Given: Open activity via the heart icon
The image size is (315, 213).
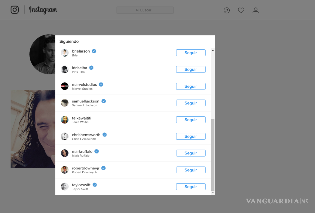Looking at the screenshot, I should pos(241,10).
